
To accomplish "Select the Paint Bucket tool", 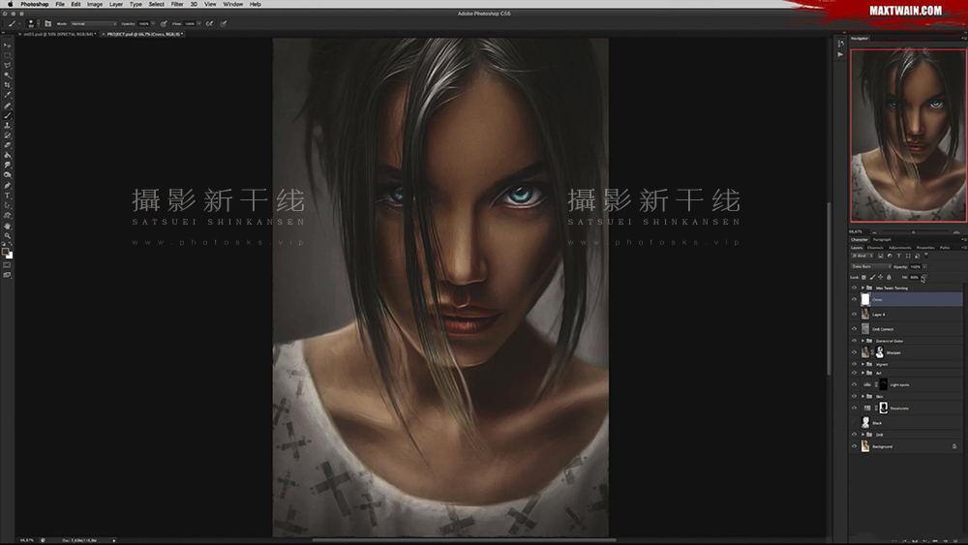I will click(8, 155).
